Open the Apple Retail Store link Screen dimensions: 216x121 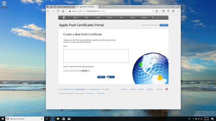[x=94, y=89]
